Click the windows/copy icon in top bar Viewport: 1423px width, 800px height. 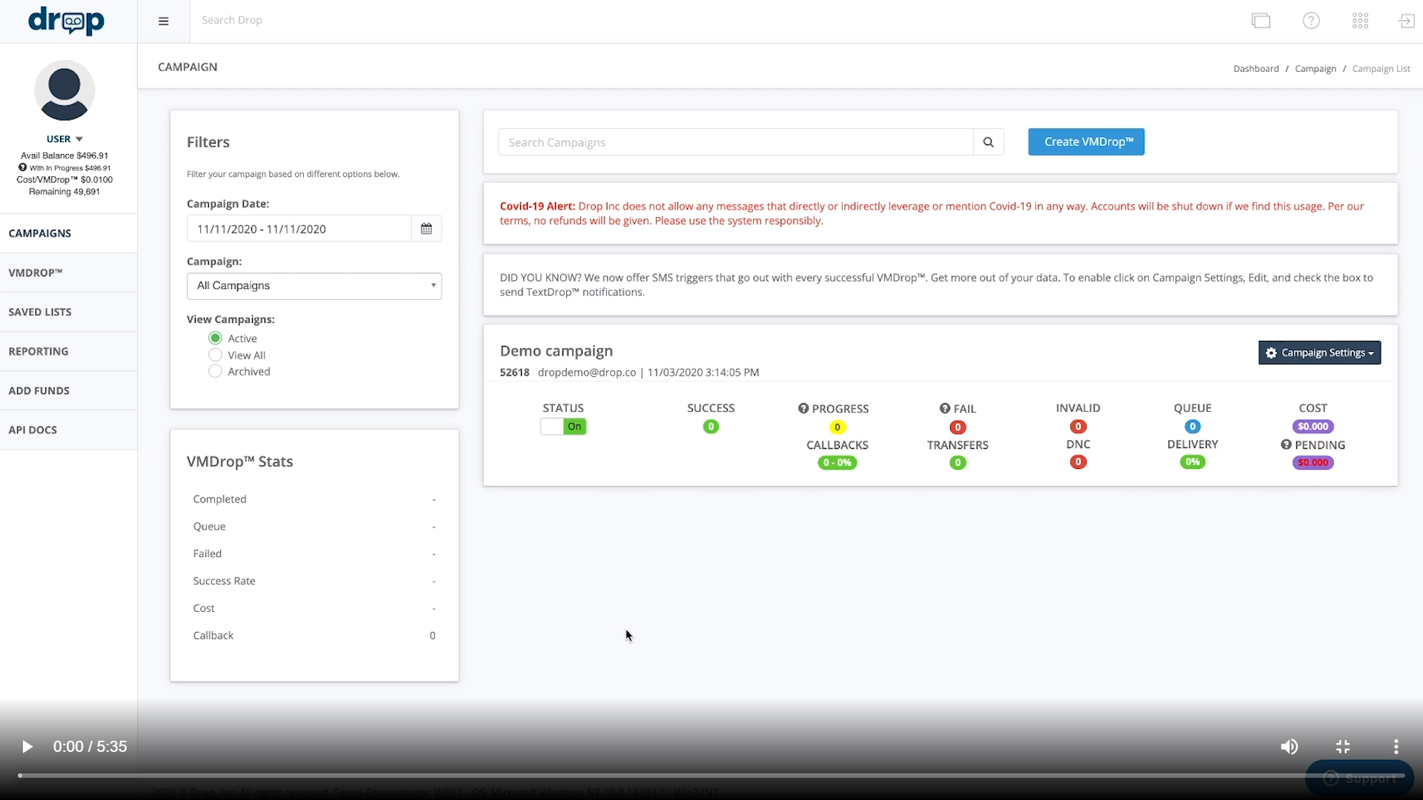coord(1261,20)
